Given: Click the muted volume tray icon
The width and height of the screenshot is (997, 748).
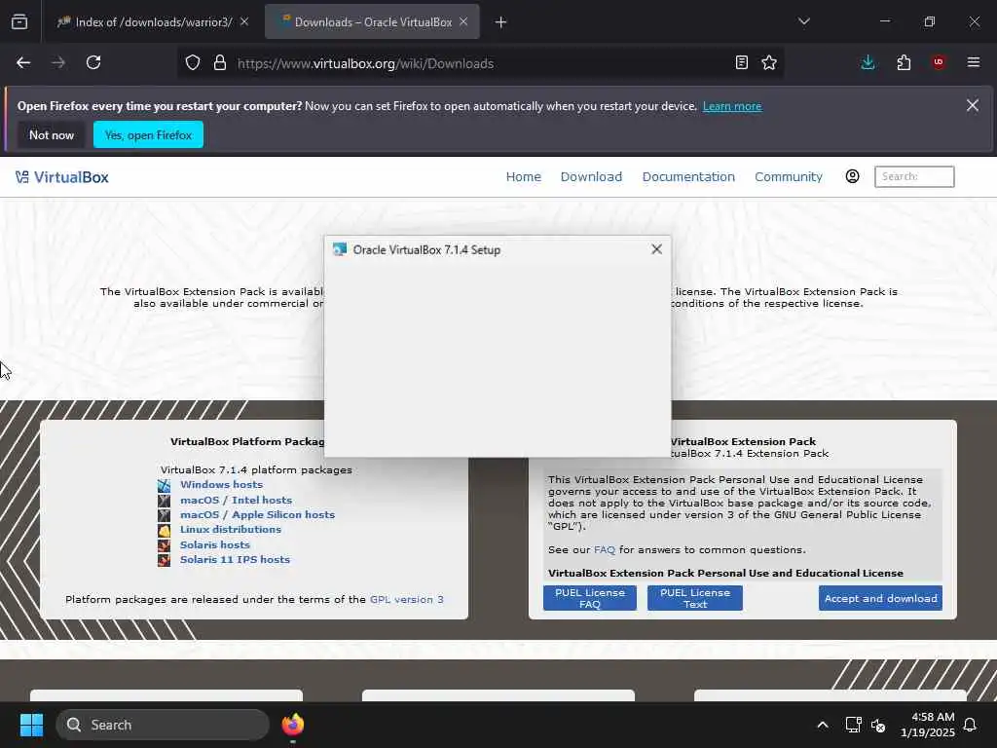Looking at the screenshot, I should [x=879, y=725].
